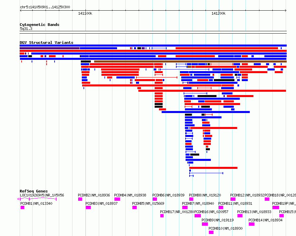The image size is (296, 236).
Task: Click the PCDHB5 gene box
Action: tap(135, 207)
